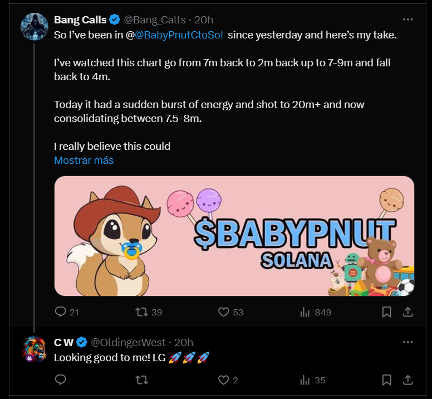The image size is (432, 399).
Task: Open the $BABYPNUT Solana banner image
Action: tap(234, 236)
